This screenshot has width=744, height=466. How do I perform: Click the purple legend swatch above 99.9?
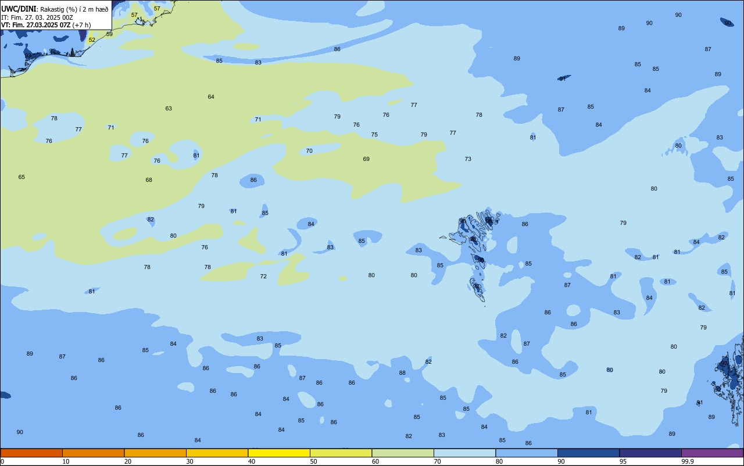712,453
